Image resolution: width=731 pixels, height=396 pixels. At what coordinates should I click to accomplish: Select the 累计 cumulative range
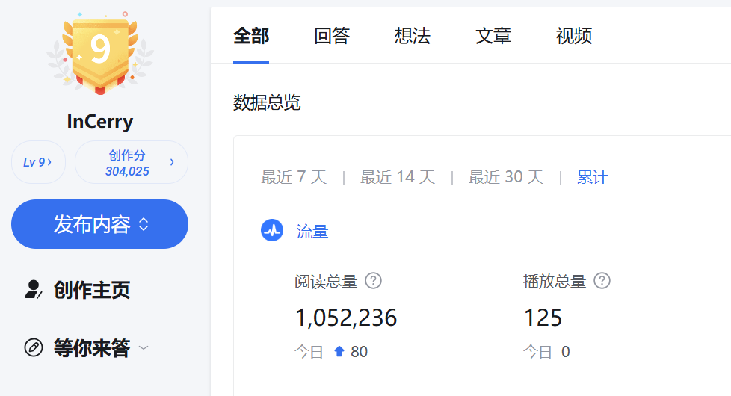pos(593,178)
